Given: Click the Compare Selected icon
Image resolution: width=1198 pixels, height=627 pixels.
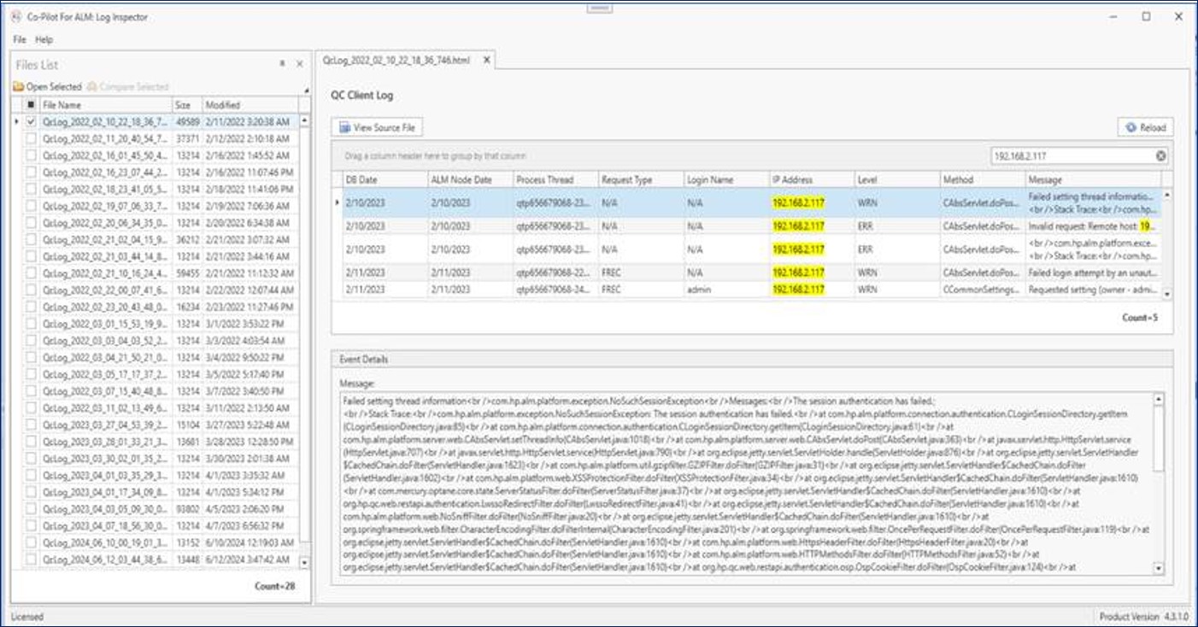Looking at the screenshot, I should point(91,87).
